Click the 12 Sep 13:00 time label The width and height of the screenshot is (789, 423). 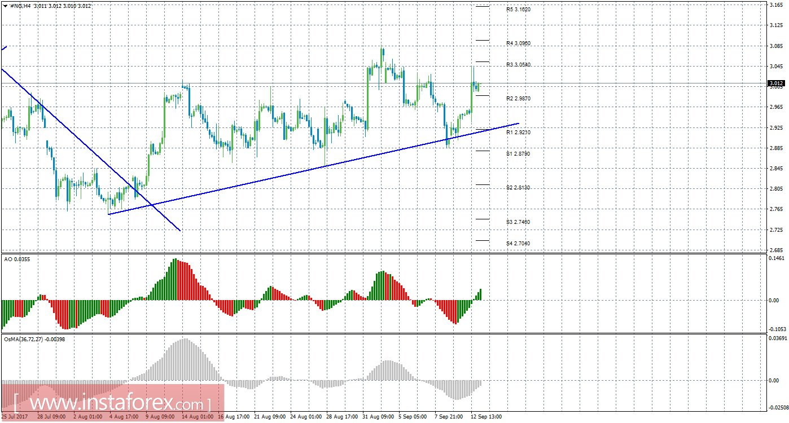pyautogui.click(x=486, y=417)
